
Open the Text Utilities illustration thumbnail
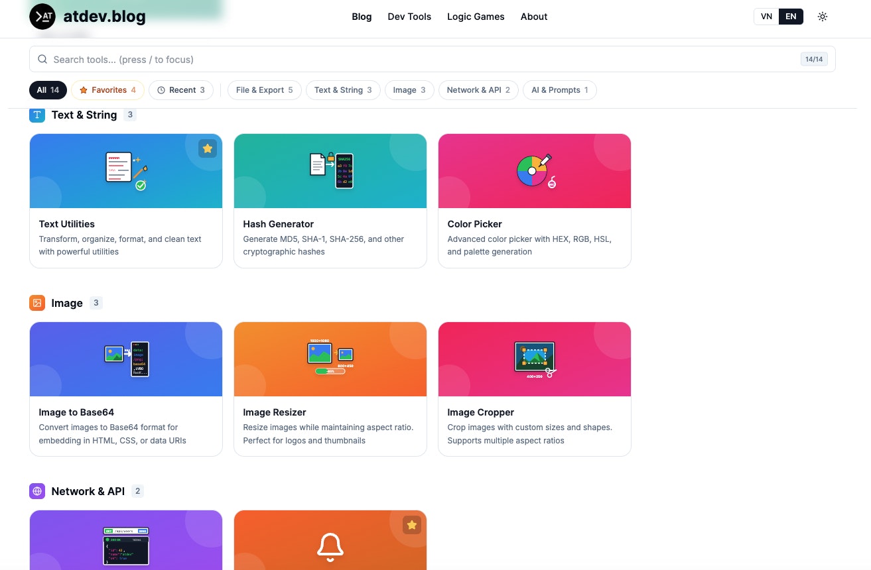(126, 171)
